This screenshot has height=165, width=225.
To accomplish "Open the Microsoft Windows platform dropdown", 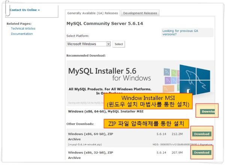I will click(88, 44).
